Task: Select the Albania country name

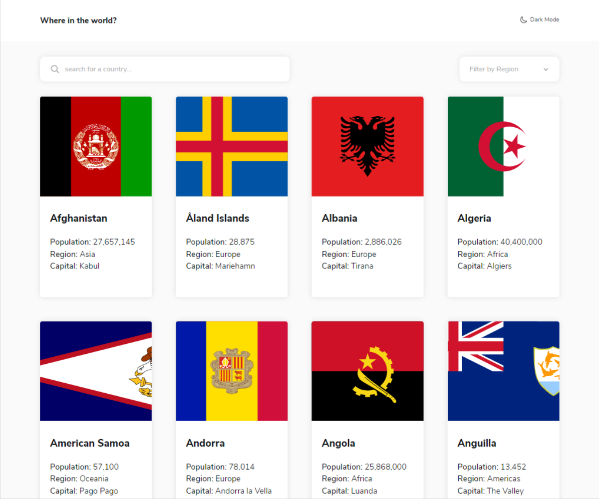Action: pyautogui.click(x=339, y=218)
